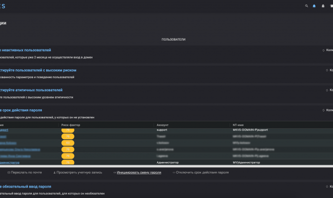Sort table by 'Риск-фактор' column

71,125
